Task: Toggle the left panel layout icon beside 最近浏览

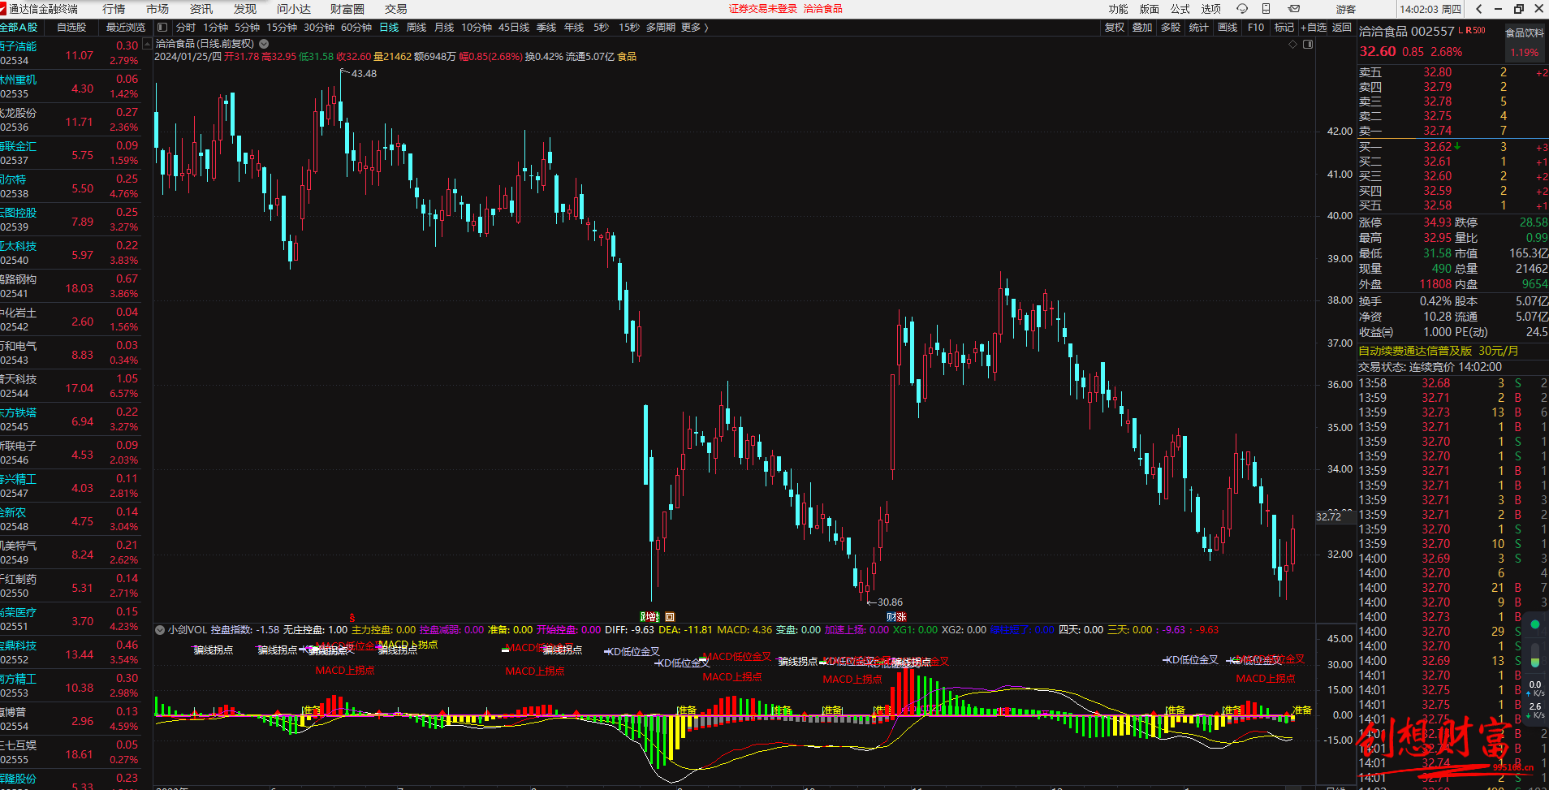Action: click(162, 28)
